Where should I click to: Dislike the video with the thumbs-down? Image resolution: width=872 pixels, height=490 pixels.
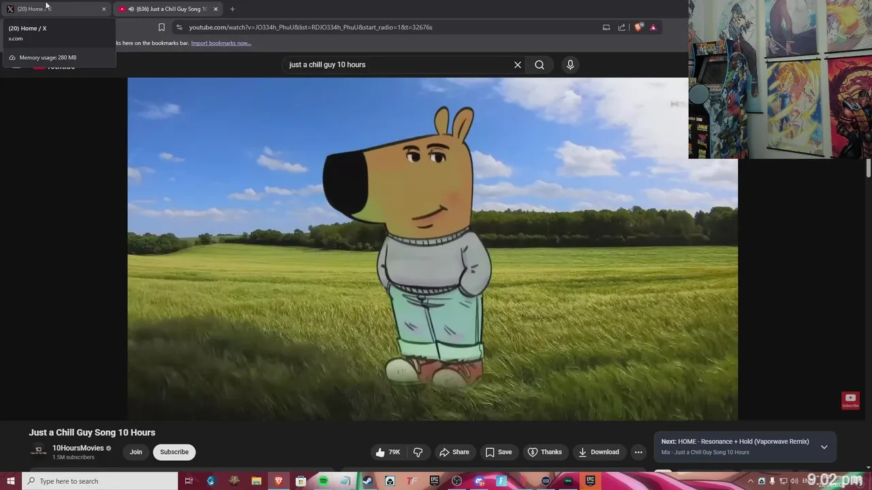tap(418, 452)
